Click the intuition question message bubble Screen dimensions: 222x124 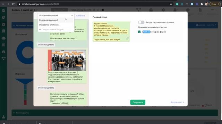click(68, 99)
